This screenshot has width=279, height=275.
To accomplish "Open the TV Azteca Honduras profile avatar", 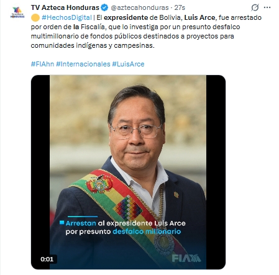I will [x=17, y=12].
